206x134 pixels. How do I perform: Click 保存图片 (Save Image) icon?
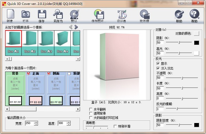99,16
